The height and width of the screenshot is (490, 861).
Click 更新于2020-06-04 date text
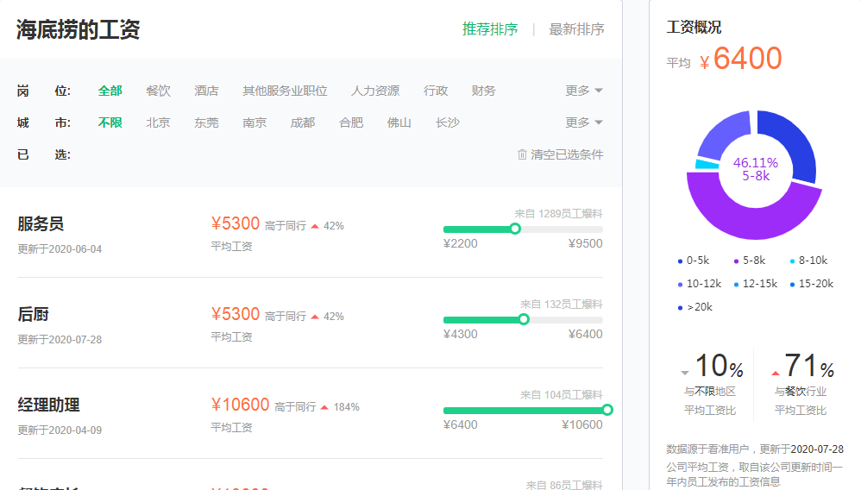coord(60,249)
